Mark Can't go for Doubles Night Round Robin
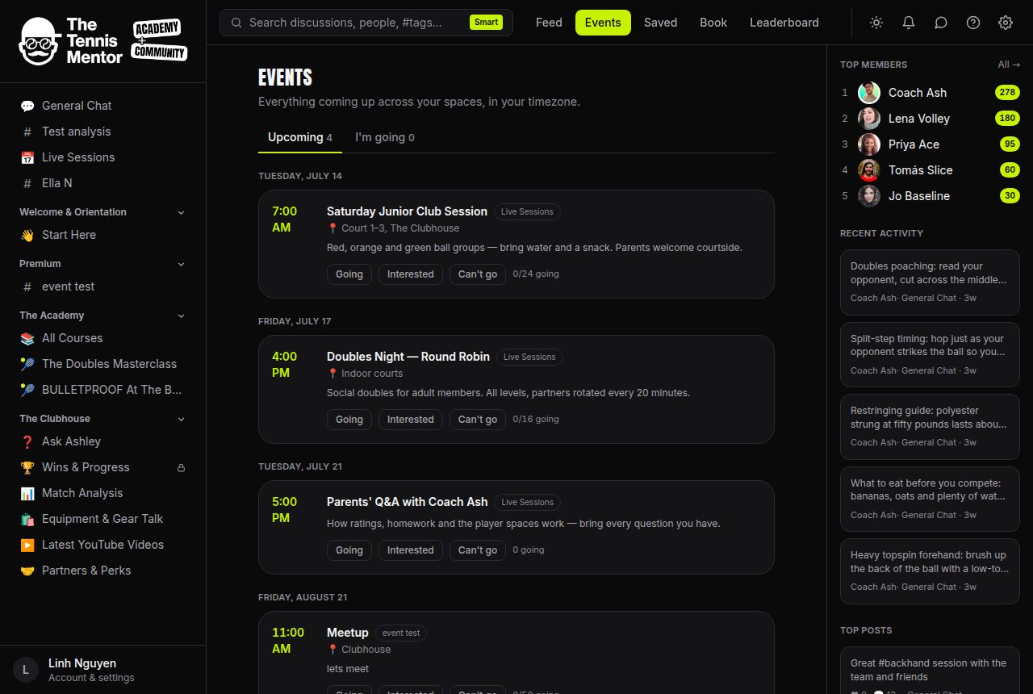The height and width of the screenshot is (694, 1033). pos(478,420)
